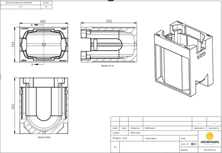Click the 'Observation : -' field
The height and width of the screenshot is (153, 222).
pos(163,133)
